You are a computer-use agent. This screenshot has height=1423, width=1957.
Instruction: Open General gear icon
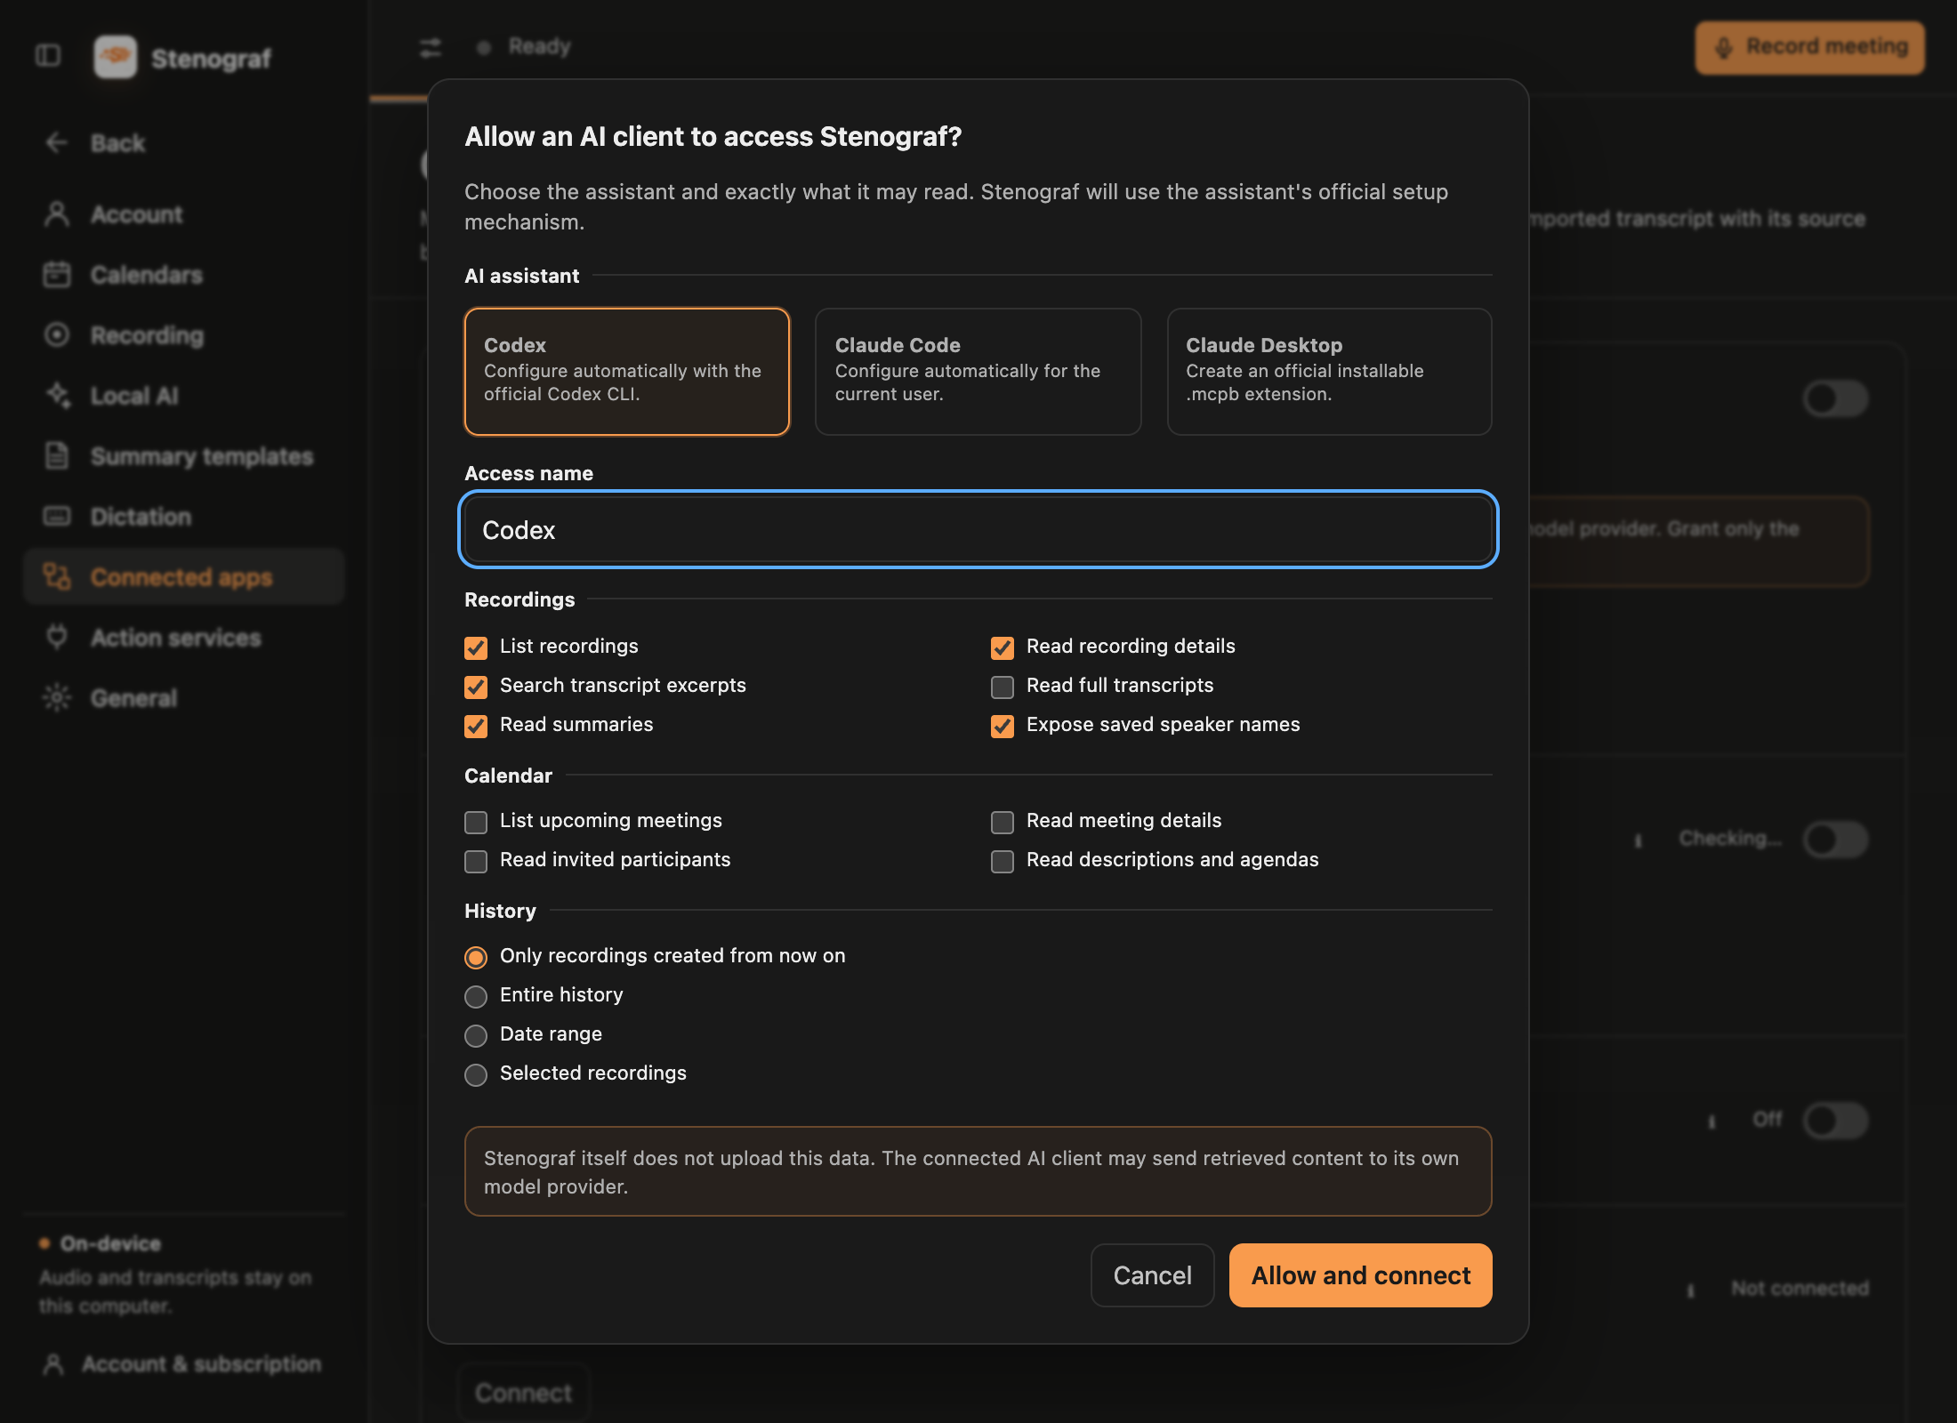pyautogui.click(x=57, y=697)
